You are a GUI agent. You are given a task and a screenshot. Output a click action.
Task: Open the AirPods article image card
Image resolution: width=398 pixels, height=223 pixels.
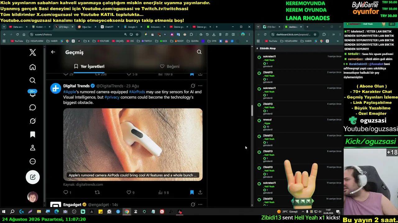(133, 144)
